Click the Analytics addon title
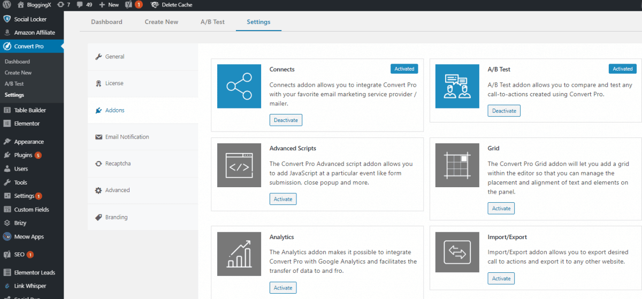The width and height of the screenshot is (642, 299). (x=281, y=237)
